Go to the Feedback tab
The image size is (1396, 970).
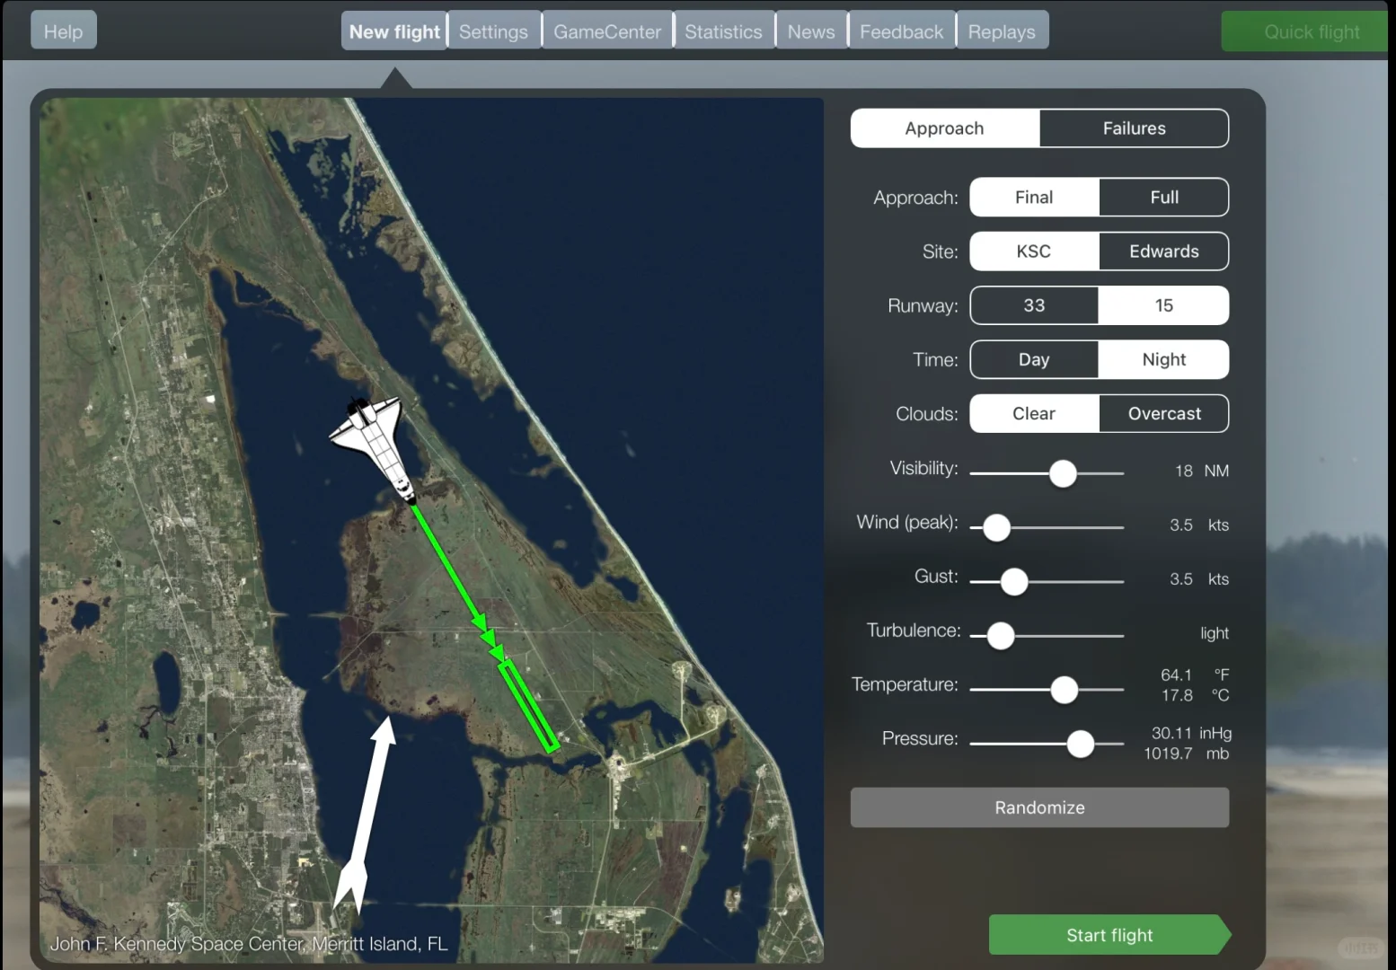click(x=902, y=31)
